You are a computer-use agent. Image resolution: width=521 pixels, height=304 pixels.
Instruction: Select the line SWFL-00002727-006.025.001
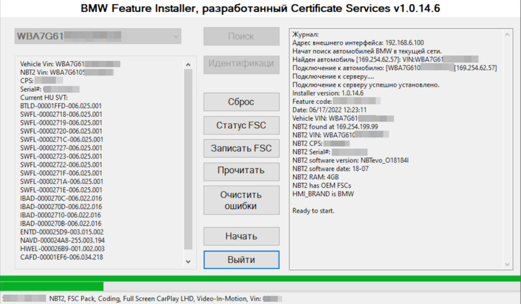point(61,148)
